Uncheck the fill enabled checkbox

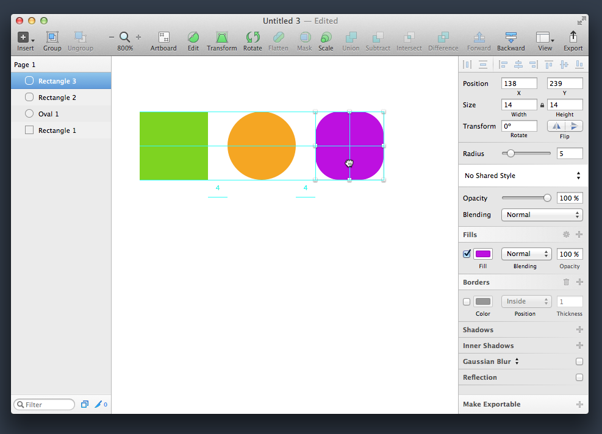(x=467, y=254)
